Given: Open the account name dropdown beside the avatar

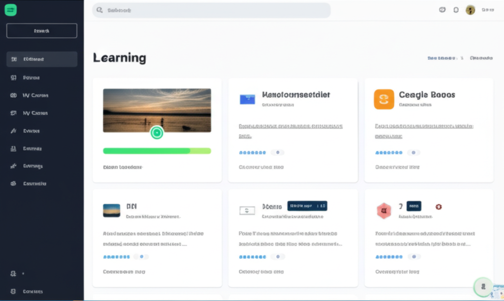Looking at the screenshot, I should pyautogui.click(x=487, y=10).
